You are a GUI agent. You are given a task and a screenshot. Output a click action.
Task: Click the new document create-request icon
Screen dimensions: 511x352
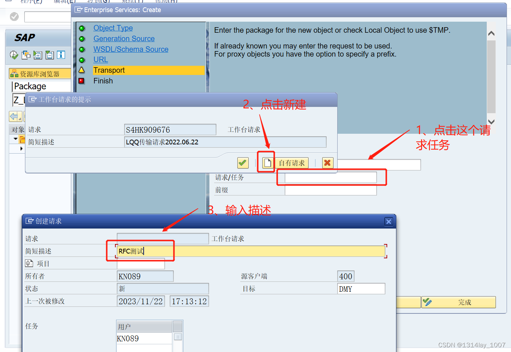[267, 162]
